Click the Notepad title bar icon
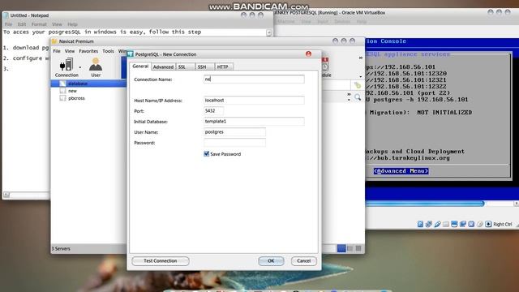 pos(6,15)
